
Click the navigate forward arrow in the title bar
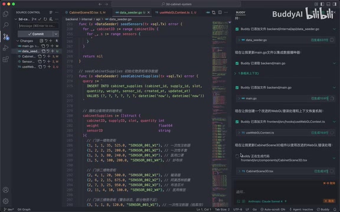[x=106, y=4]
